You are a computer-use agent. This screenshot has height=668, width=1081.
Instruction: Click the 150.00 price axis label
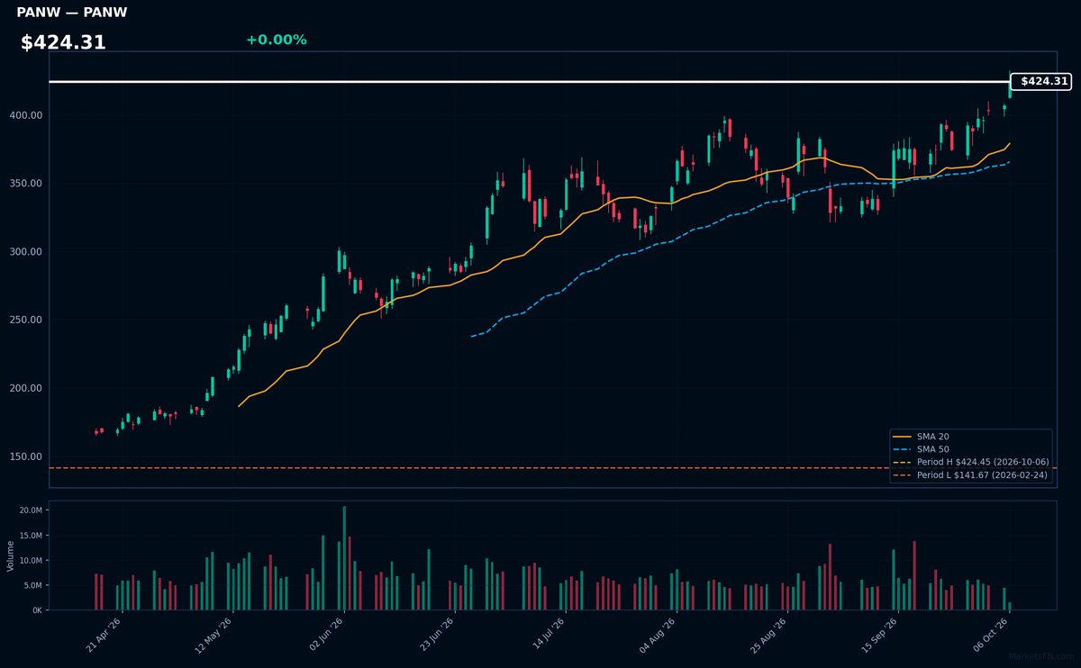[28, 456]
